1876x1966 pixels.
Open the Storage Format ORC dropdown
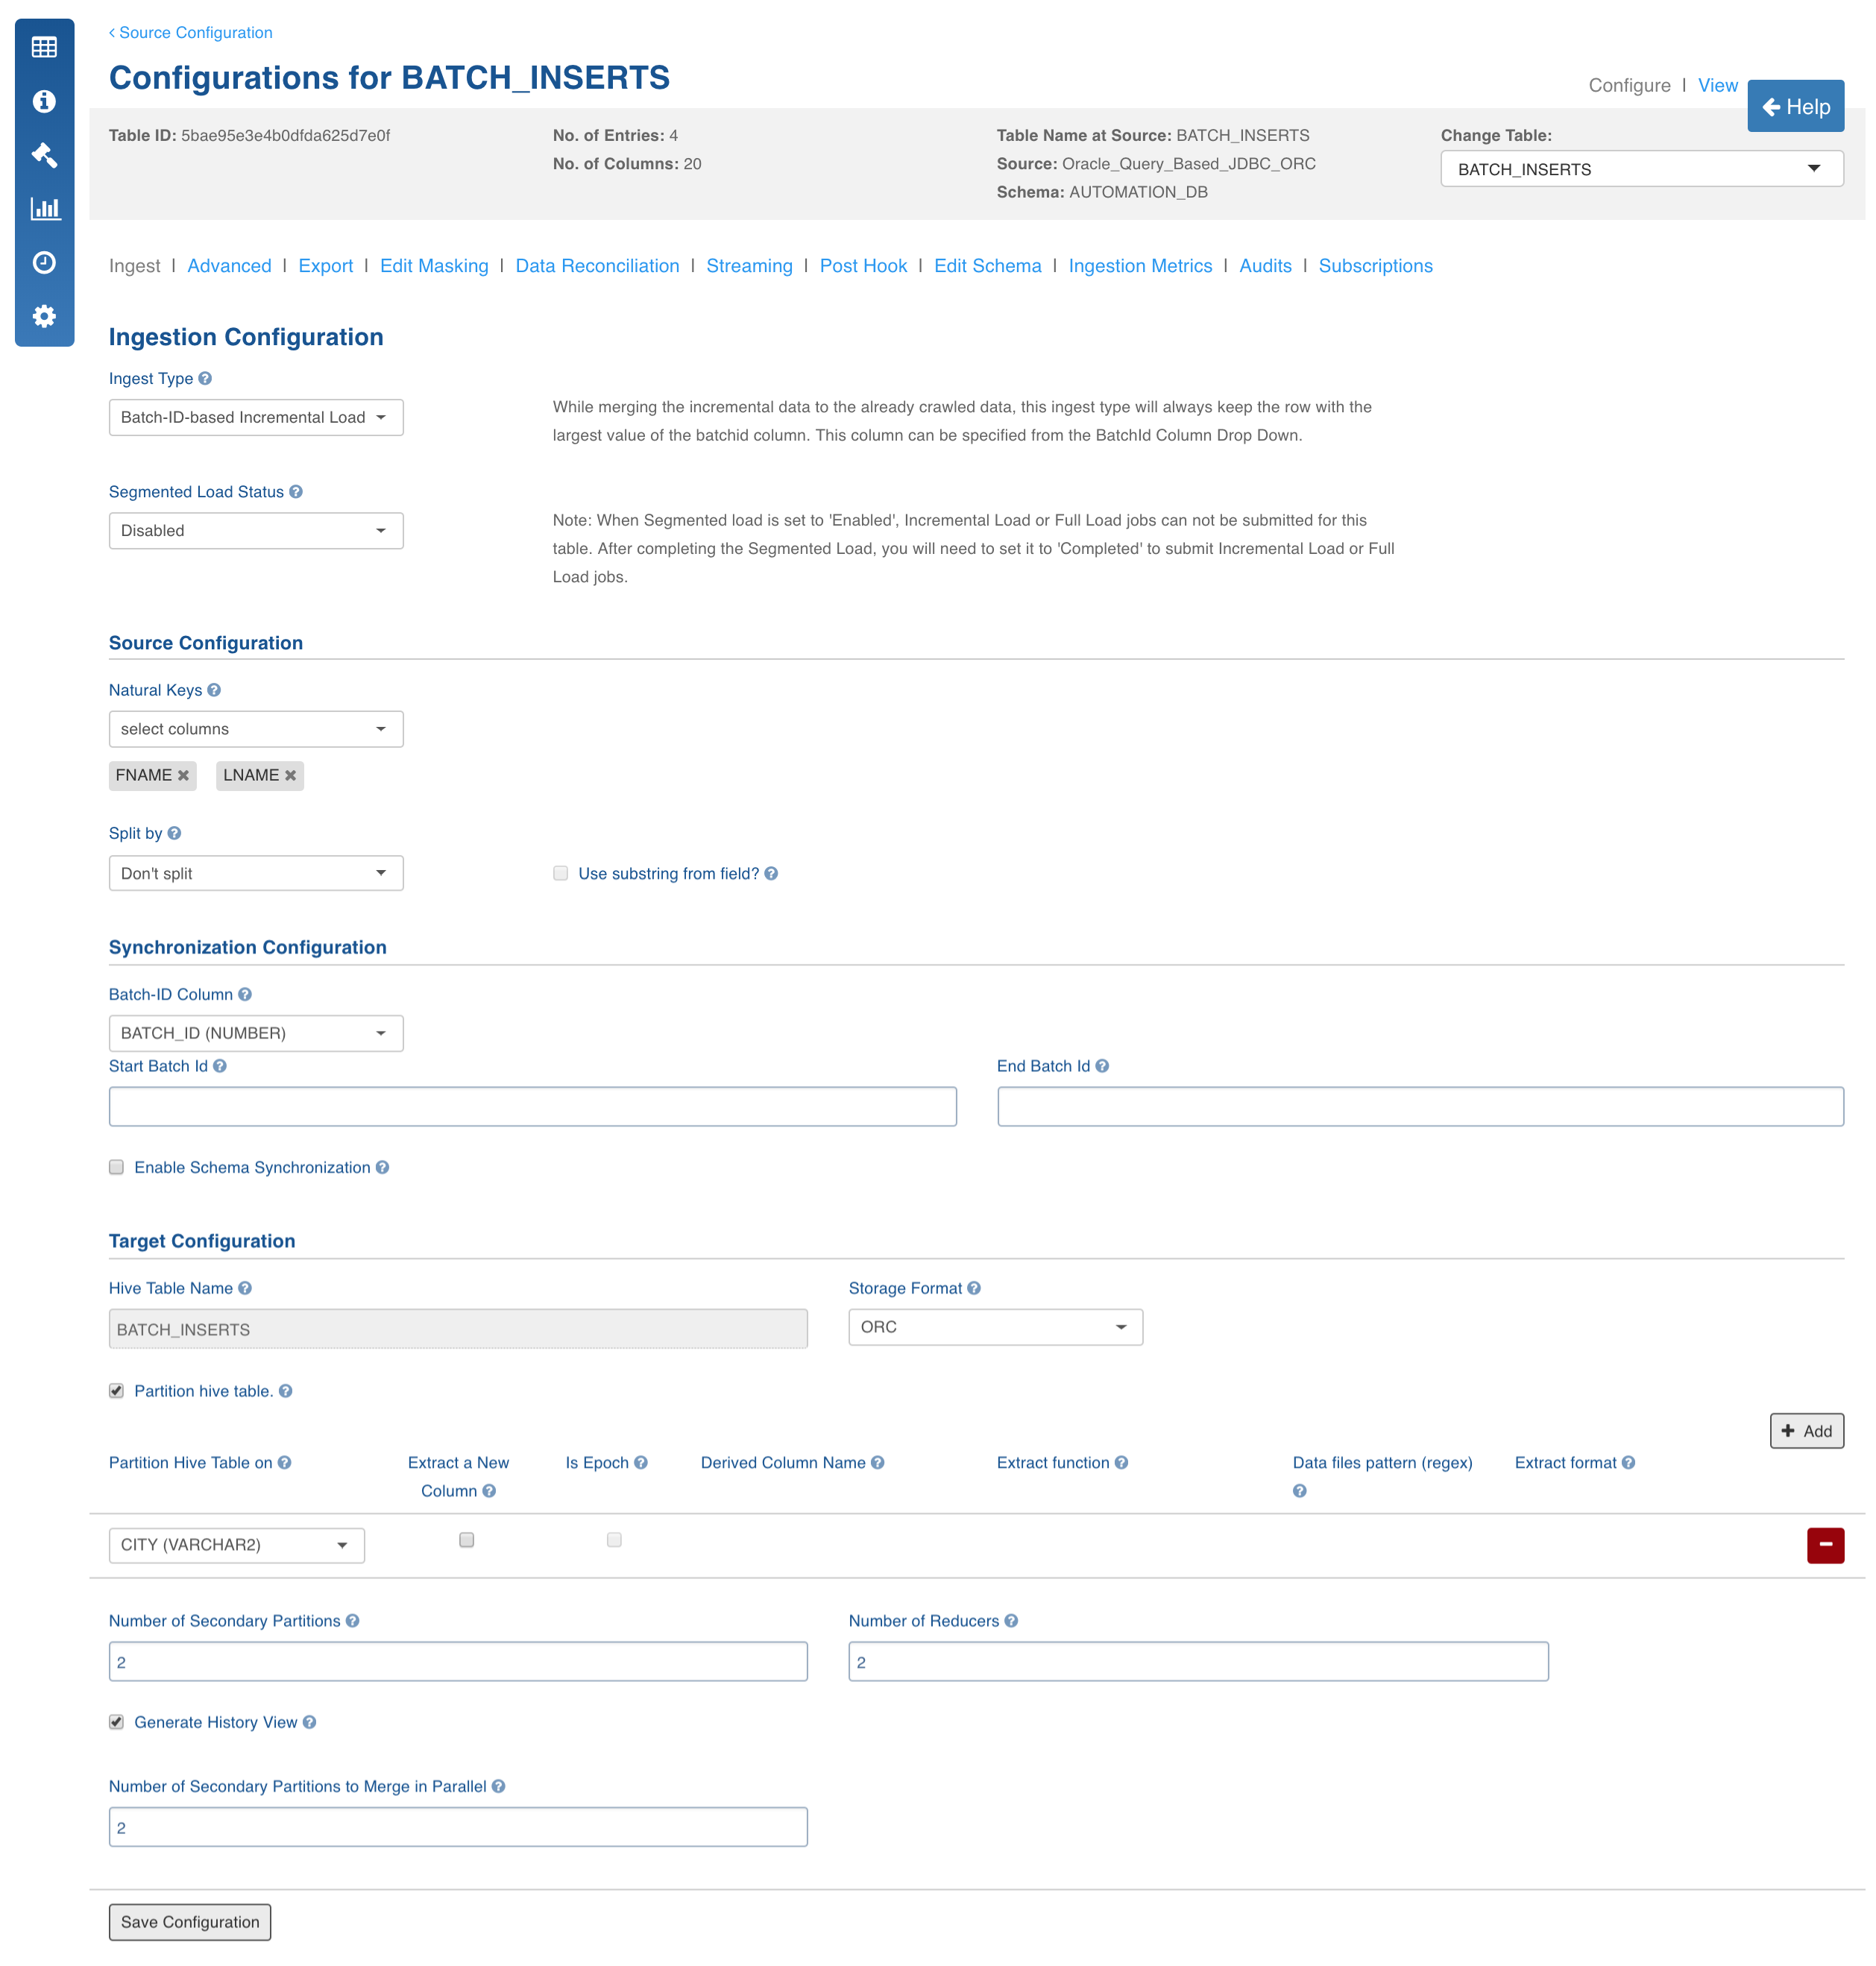[996, 1327]
